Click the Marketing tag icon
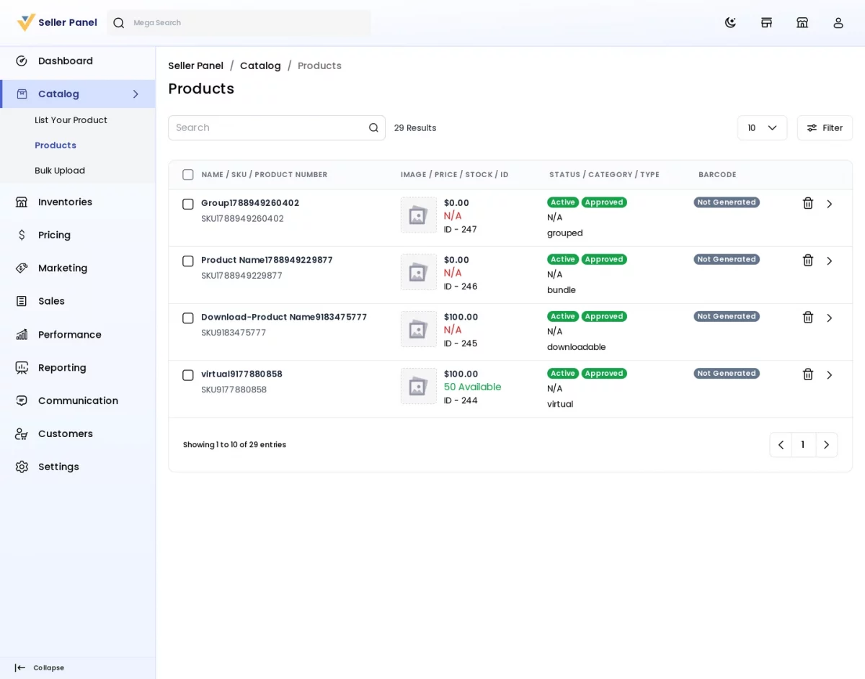This screenshot has width=865, height=679. (x=22, y=269)
